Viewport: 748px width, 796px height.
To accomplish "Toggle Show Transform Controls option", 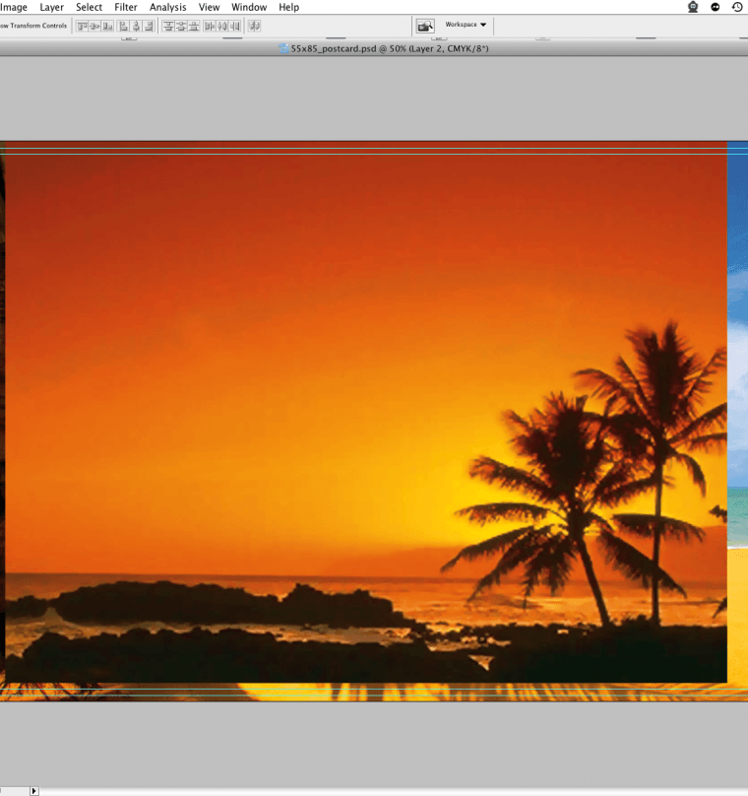I will click(x=33, y=26).
